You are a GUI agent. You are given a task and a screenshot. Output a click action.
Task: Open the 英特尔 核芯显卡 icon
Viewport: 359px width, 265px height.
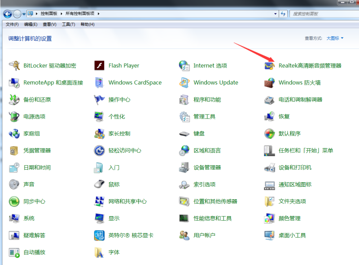point(99,235)
